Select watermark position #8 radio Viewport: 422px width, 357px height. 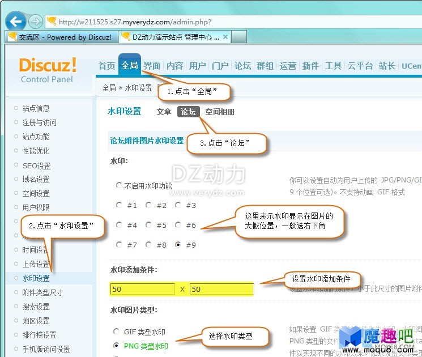point(148,244)
